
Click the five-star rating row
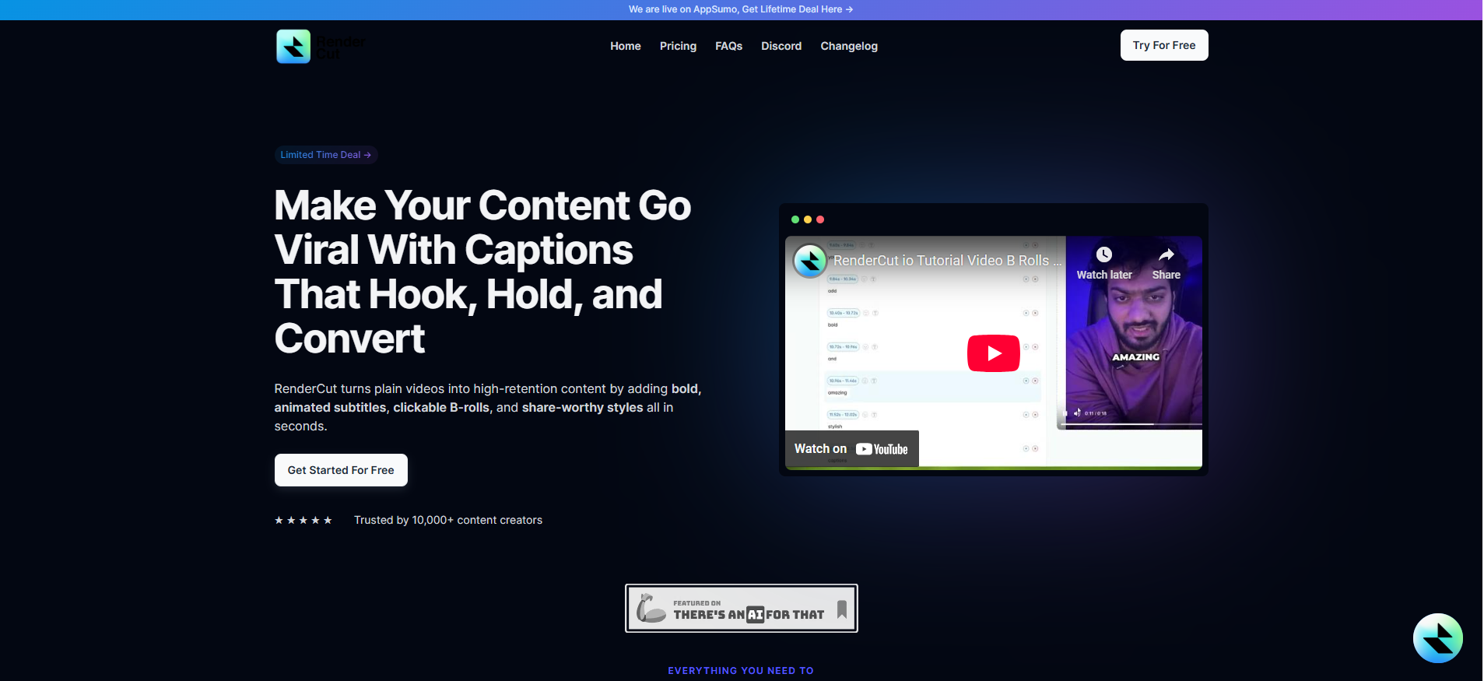click(x=303, y=520)
